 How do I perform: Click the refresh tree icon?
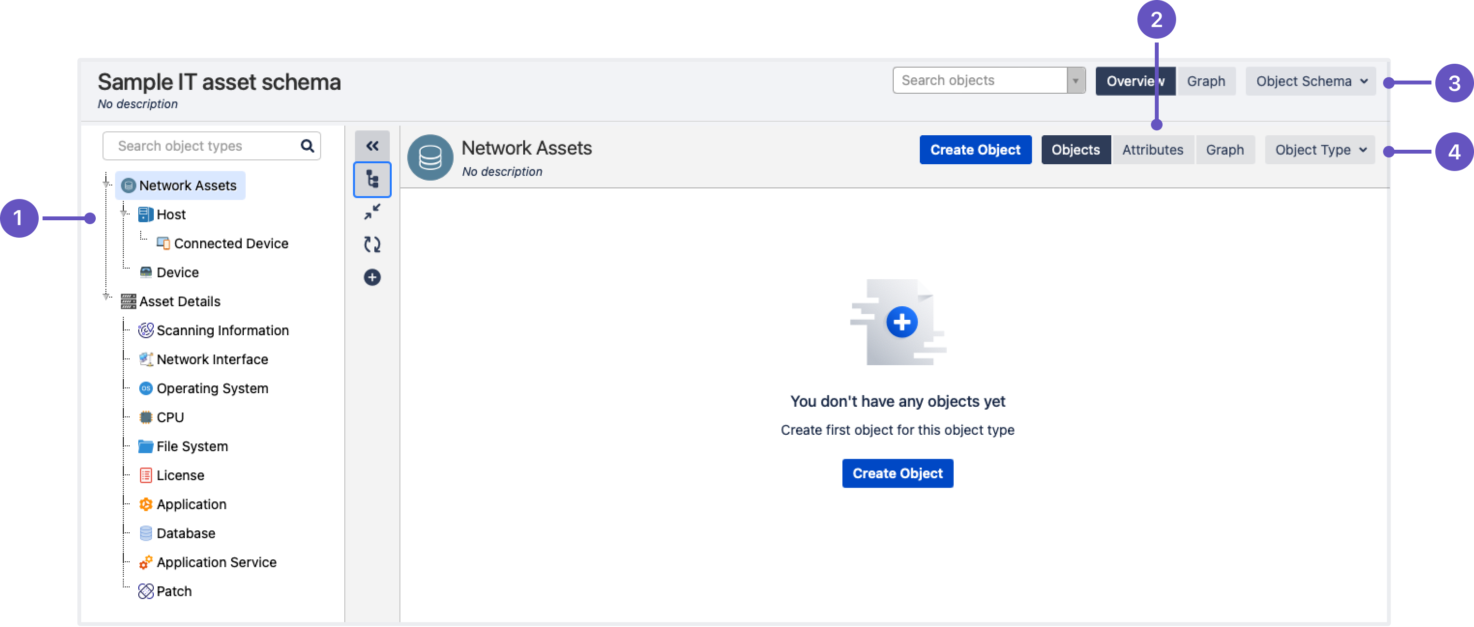(372, 244)
